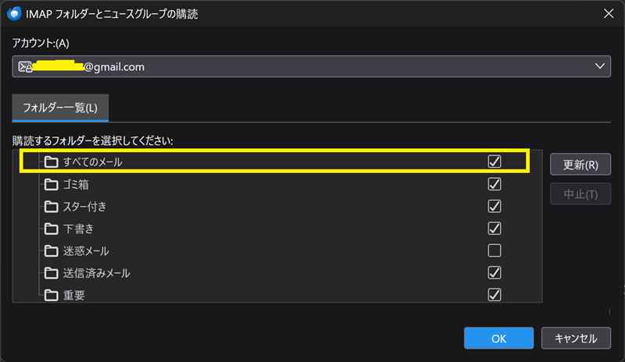Click the 更新(R) refresh button
Image resolution: width=625 pixels, height=362 pixels.
pos(580,165)
